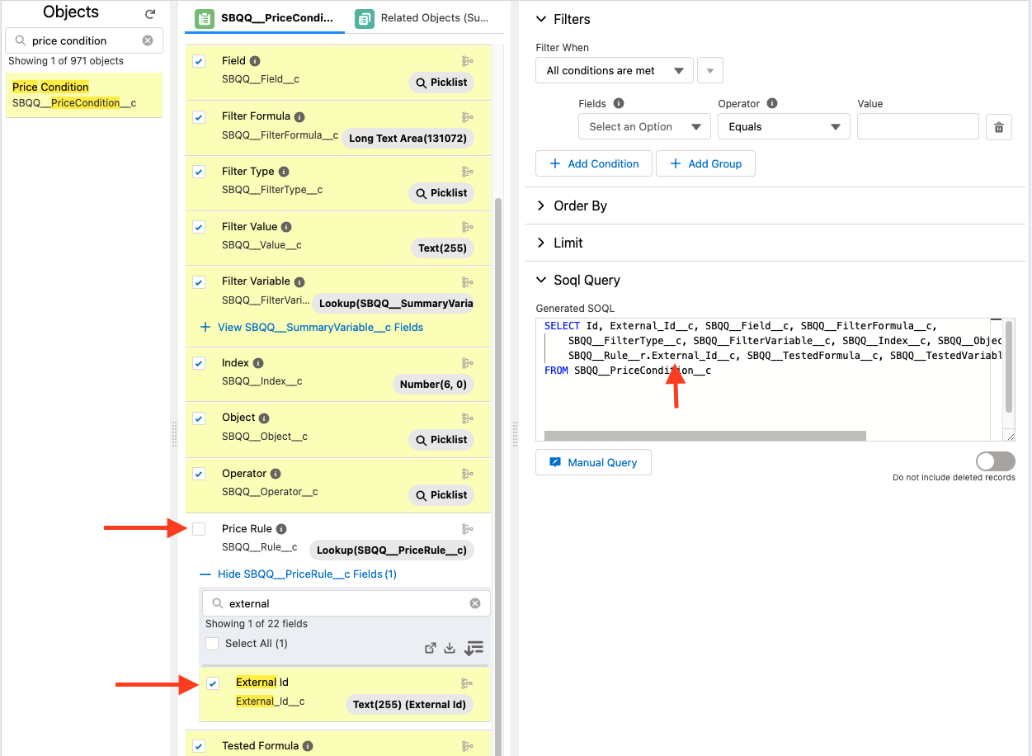Click the info icon next to Object field
Screen dimensions: 1032x756
click(265, 418)
